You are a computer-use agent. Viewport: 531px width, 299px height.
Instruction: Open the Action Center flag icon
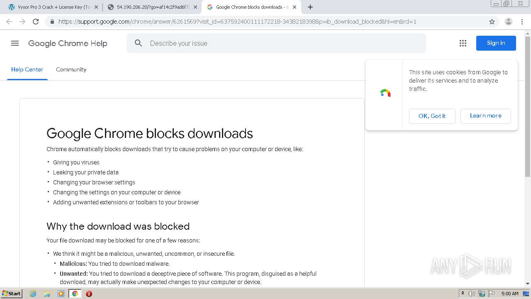pos(491,294)
